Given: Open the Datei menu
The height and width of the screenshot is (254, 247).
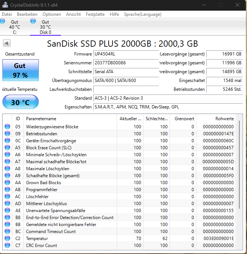Looking at the screenshot, I should [x=7, y=14].
